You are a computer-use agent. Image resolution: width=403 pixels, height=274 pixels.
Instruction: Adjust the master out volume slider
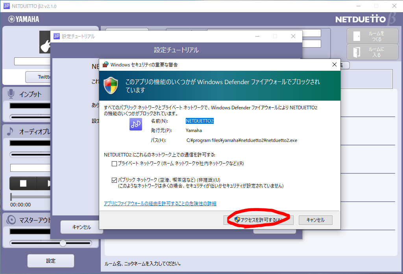click(63, 243)
